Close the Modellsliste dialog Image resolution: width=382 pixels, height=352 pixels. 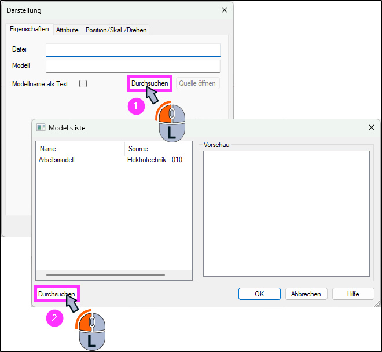tap(371, 127)
